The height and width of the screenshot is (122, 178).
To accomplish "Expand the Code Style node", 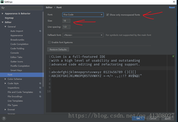I will [x=5, y=83].
